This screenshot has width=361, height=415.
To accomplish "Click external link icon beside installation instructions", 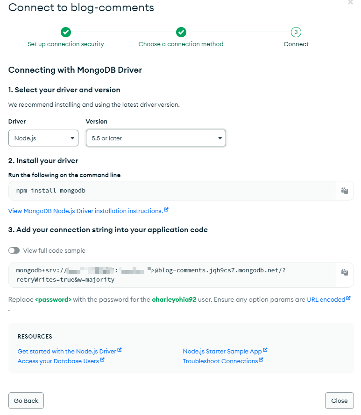I will (x=166, y=210).
